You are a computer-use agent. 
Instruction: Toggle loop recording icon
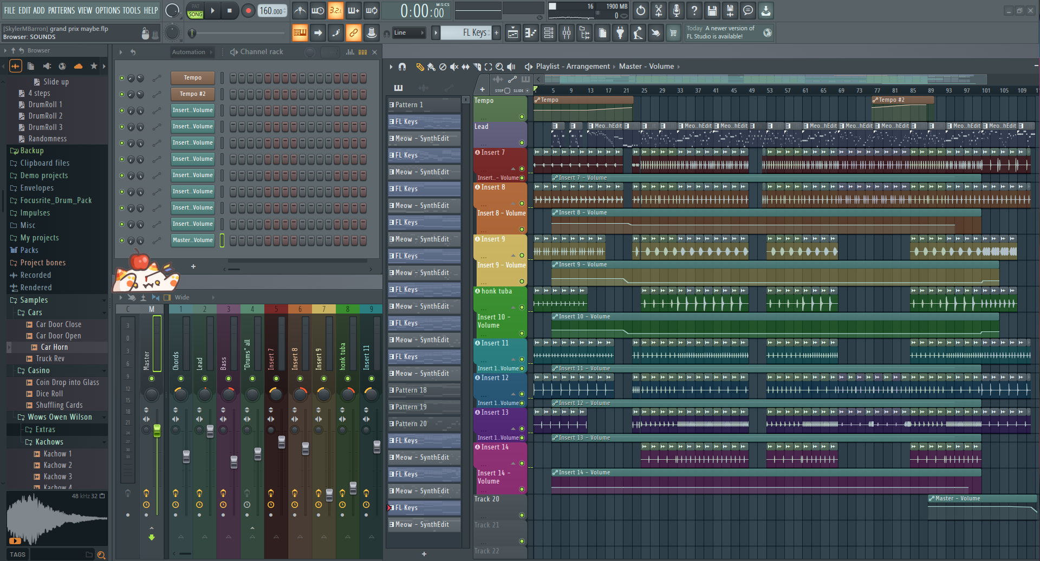[372, 10]
